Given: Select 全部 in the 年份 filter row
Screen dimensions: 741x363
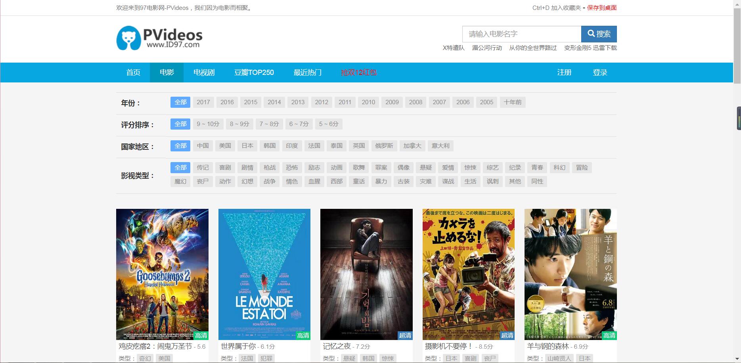Looking at the screenshot, I should (180, 102).
